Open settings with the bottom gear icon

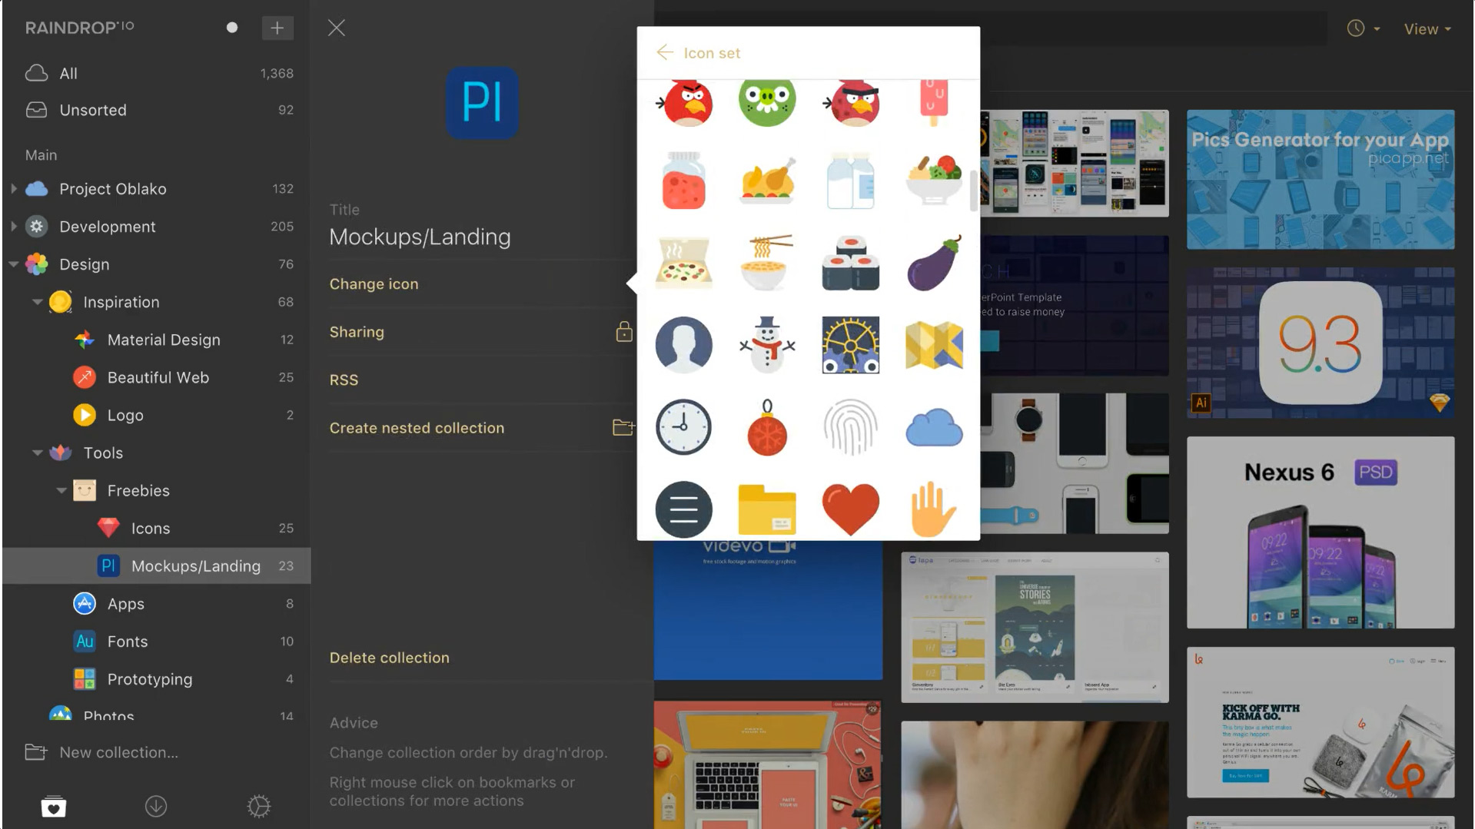click(259, 806)
